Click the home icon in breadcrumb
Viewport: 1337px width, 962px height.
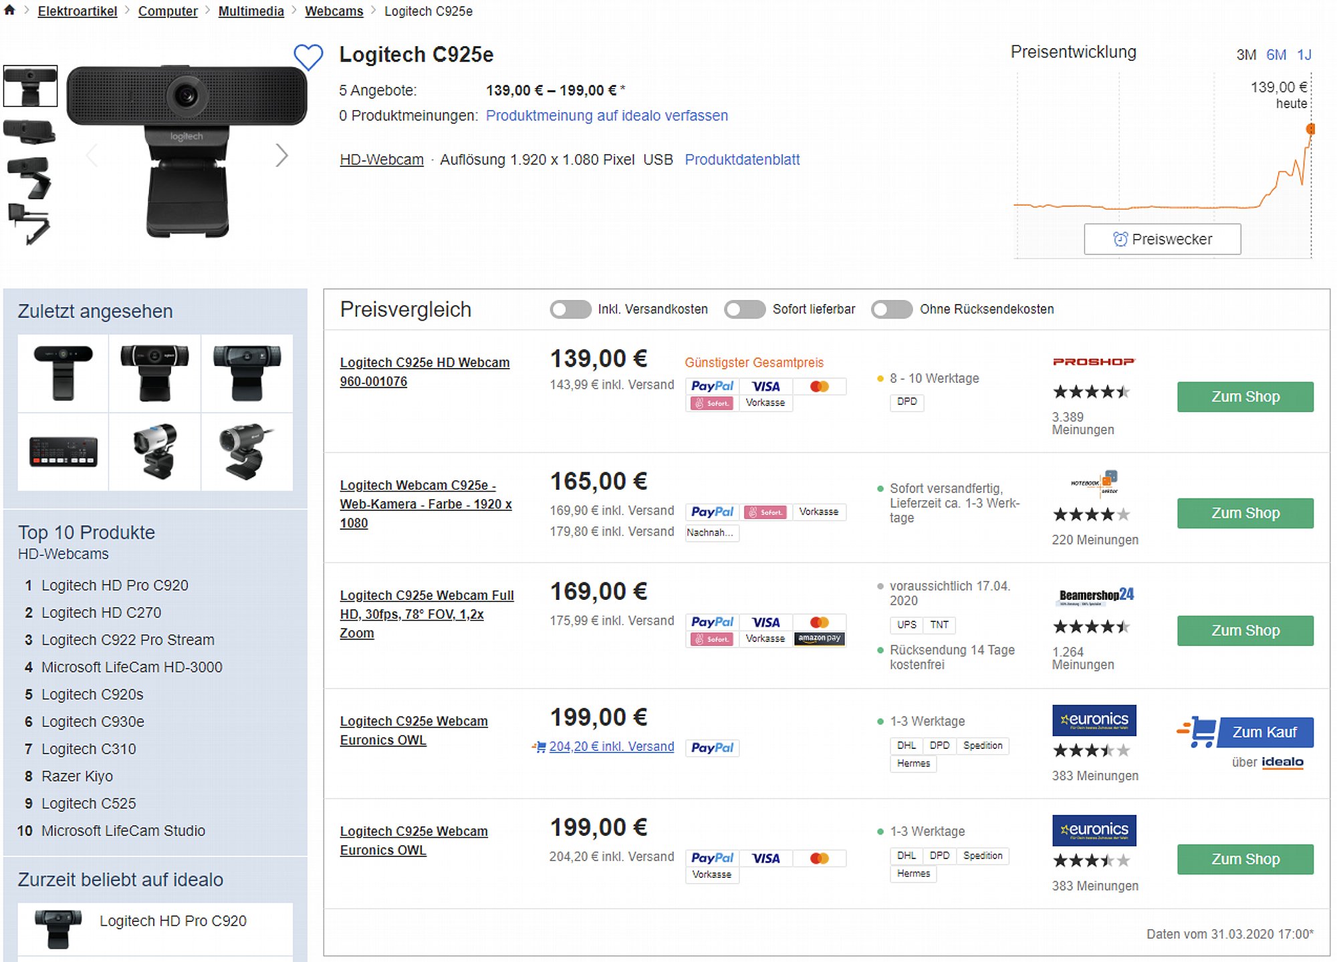9,10
